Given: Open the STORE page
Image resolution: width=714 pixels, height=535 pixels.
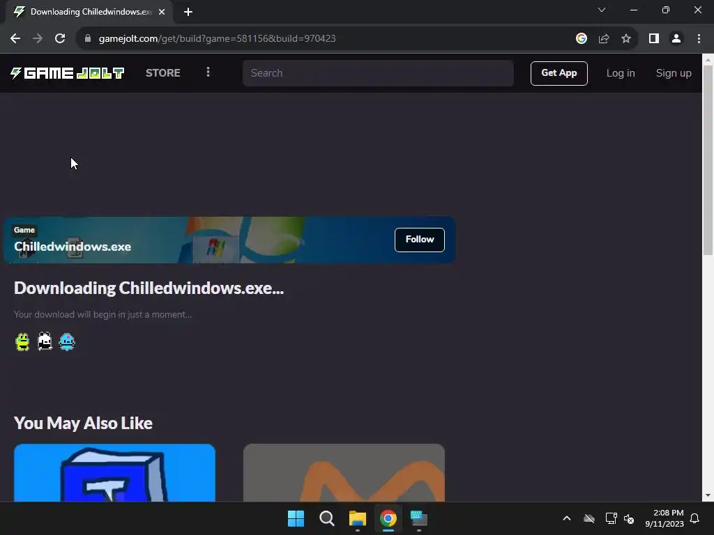Looking at the screenshot, I should click(162, 72).
